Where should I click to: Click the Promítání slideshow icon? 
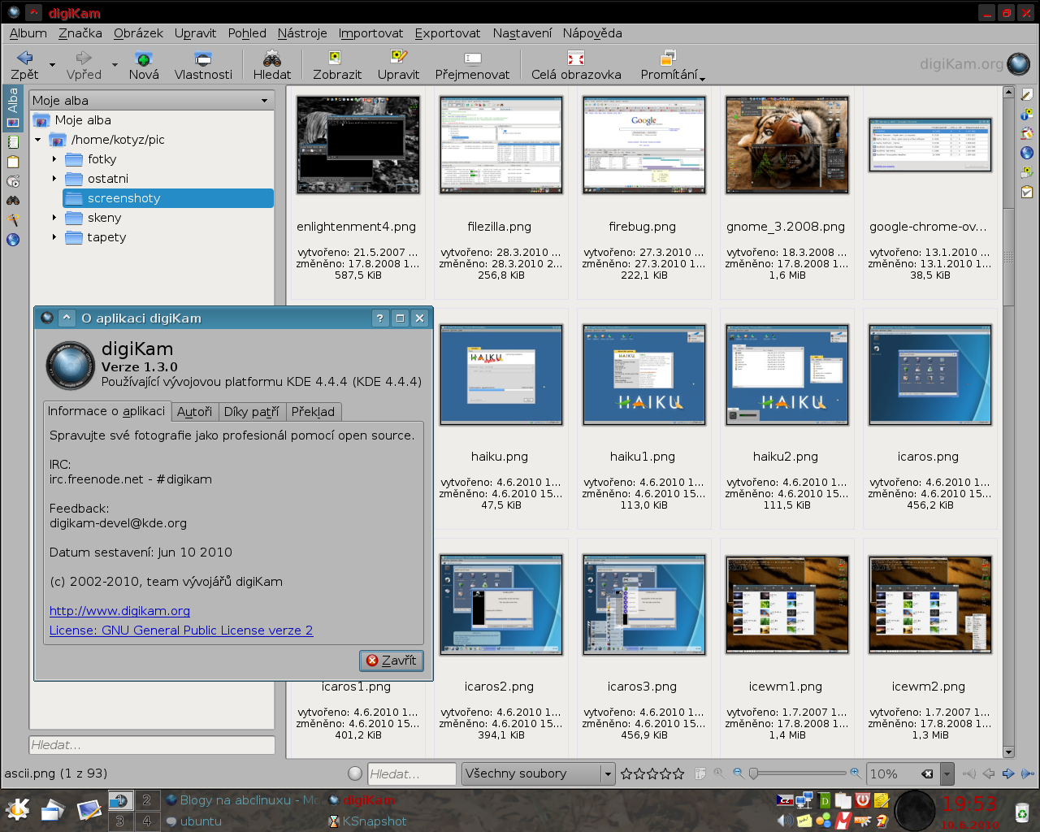[668, 58]
